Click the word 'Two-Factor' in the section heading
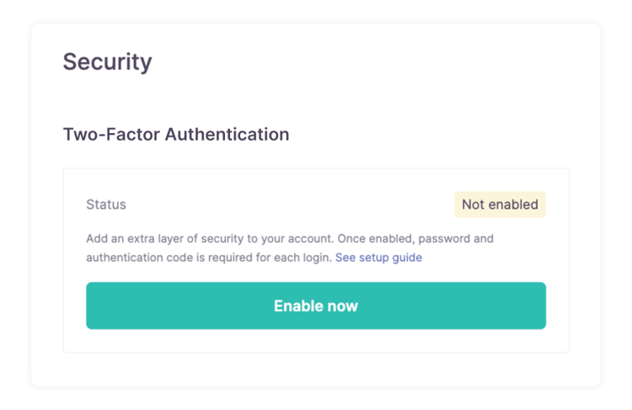Screen dimensions: 632x410 pos(110,134)
